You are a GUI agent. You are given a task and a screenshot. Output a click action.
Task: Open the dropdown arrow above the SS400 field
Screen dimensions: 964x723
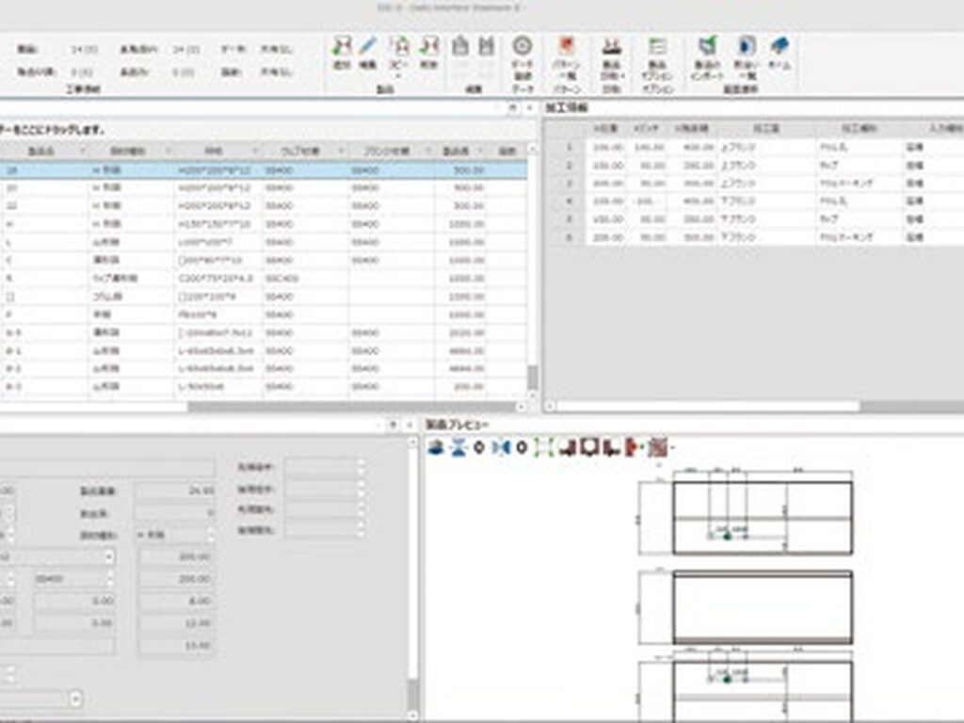coord(108,557)
